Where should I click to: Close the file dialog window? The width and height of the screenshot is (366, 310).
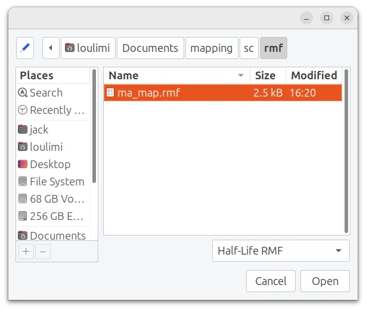(x=347, y=18)
